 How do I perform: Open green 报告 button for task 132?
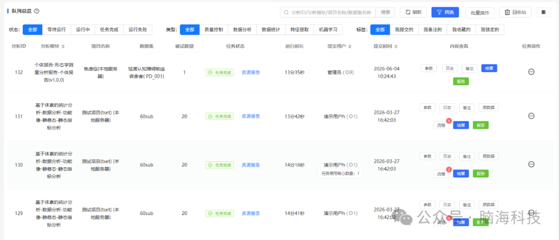461,81
